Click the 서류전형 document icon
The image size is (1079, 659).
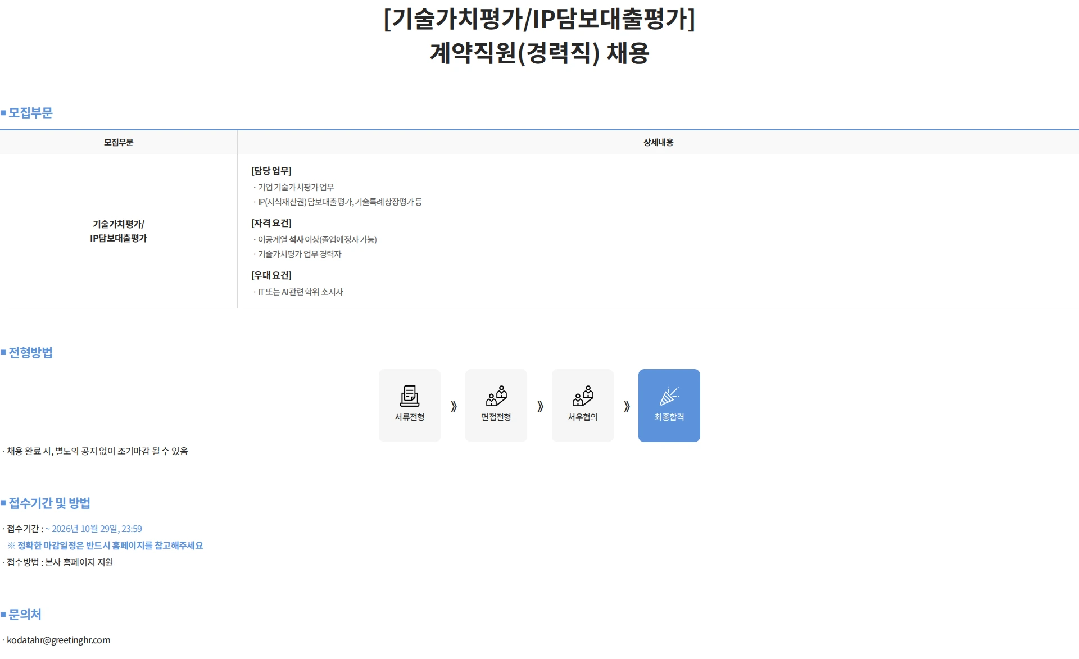[410, 396]
